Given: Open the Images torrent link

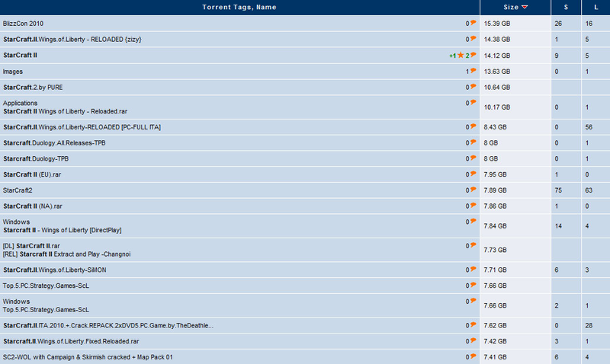Looking at the screenshot, I should point(13,72).
